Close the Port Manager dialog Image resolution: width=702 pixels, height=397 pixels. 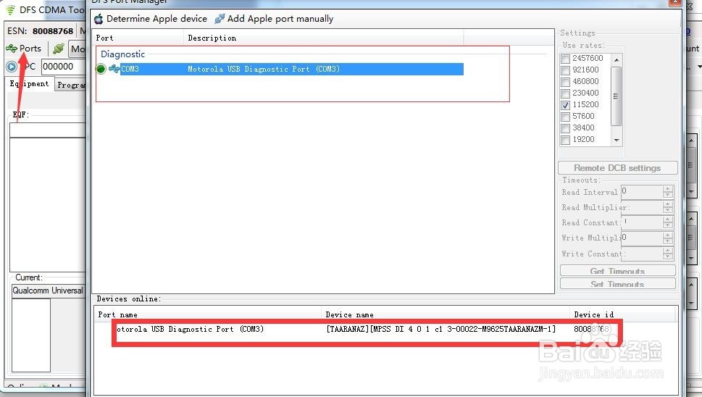click(x=675, y=2)
